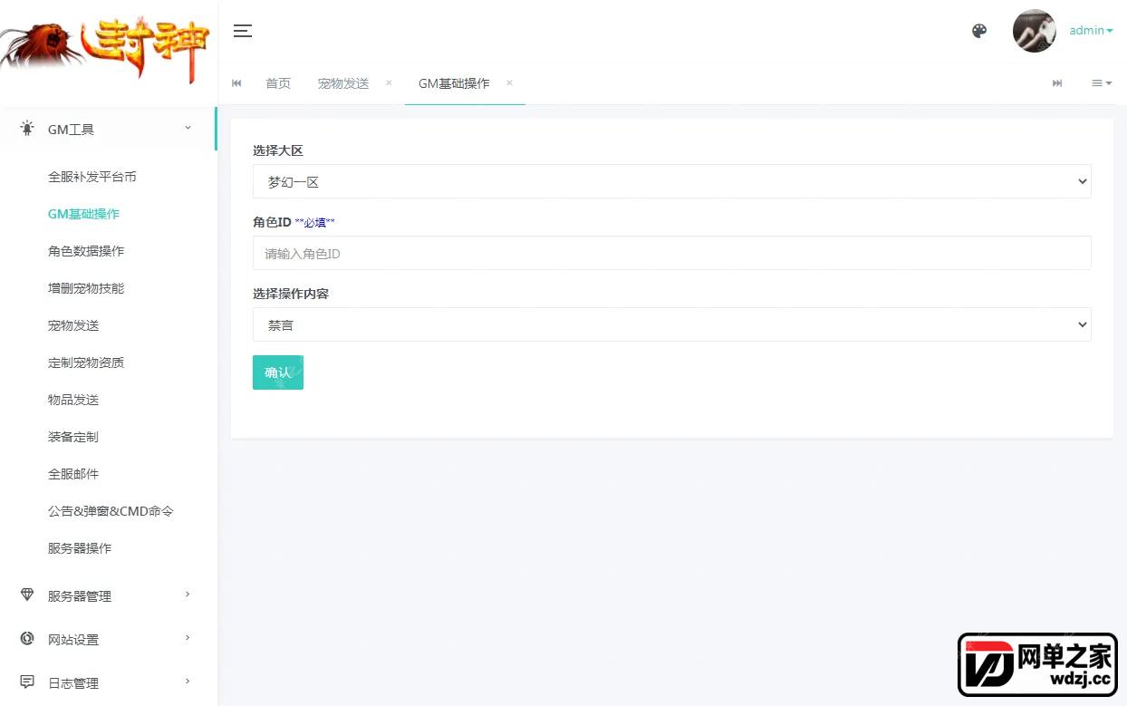Click the 日志管理 icon
Screen dimensions: 1127x706
[27, 682]
